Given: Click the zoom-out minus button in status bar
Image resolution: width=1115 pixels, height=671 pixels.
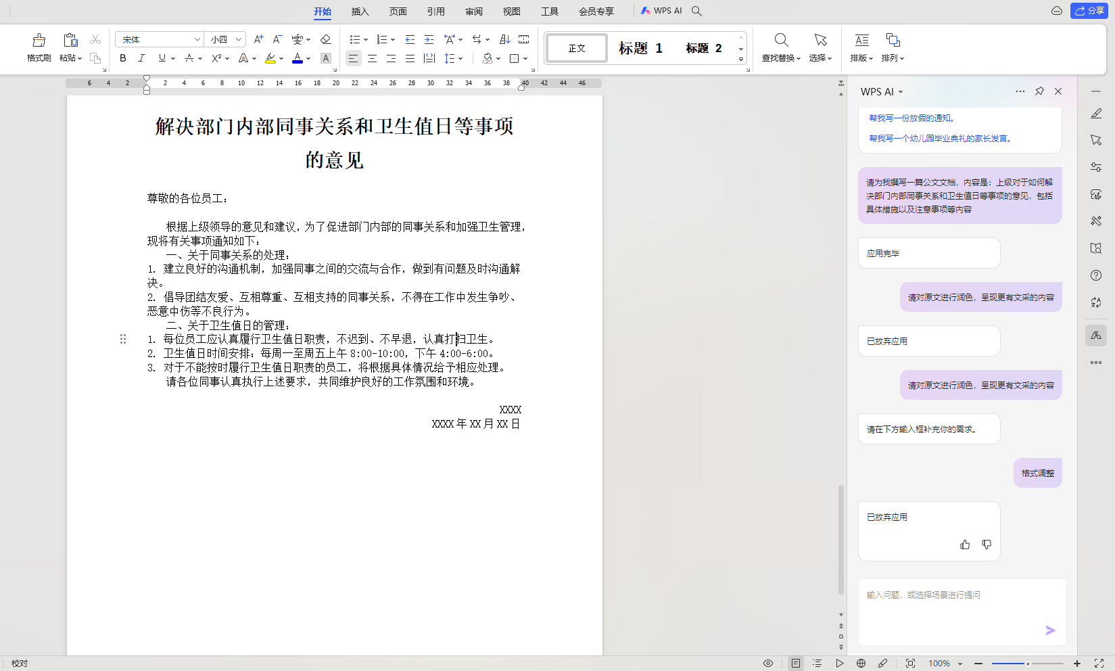Looking at the screenshot, I should [x=978, y=664].
